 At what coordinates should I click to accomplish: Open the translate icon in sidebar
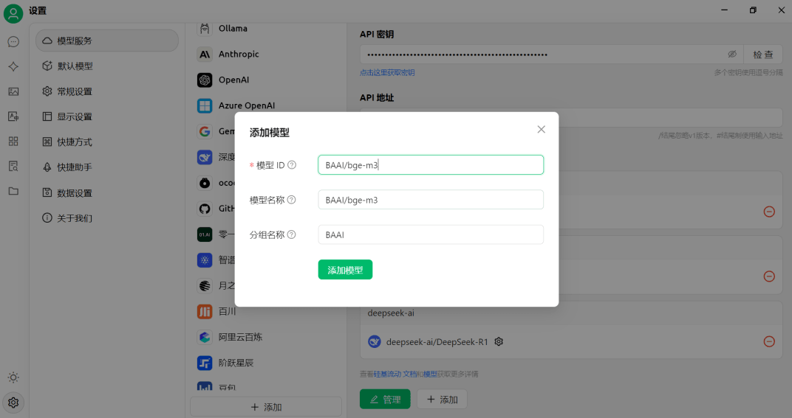click(13, 116)
